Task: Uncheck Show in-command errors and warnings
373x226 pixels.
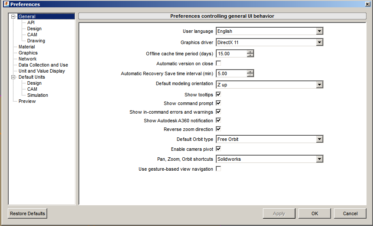Action: click(218, 112)
